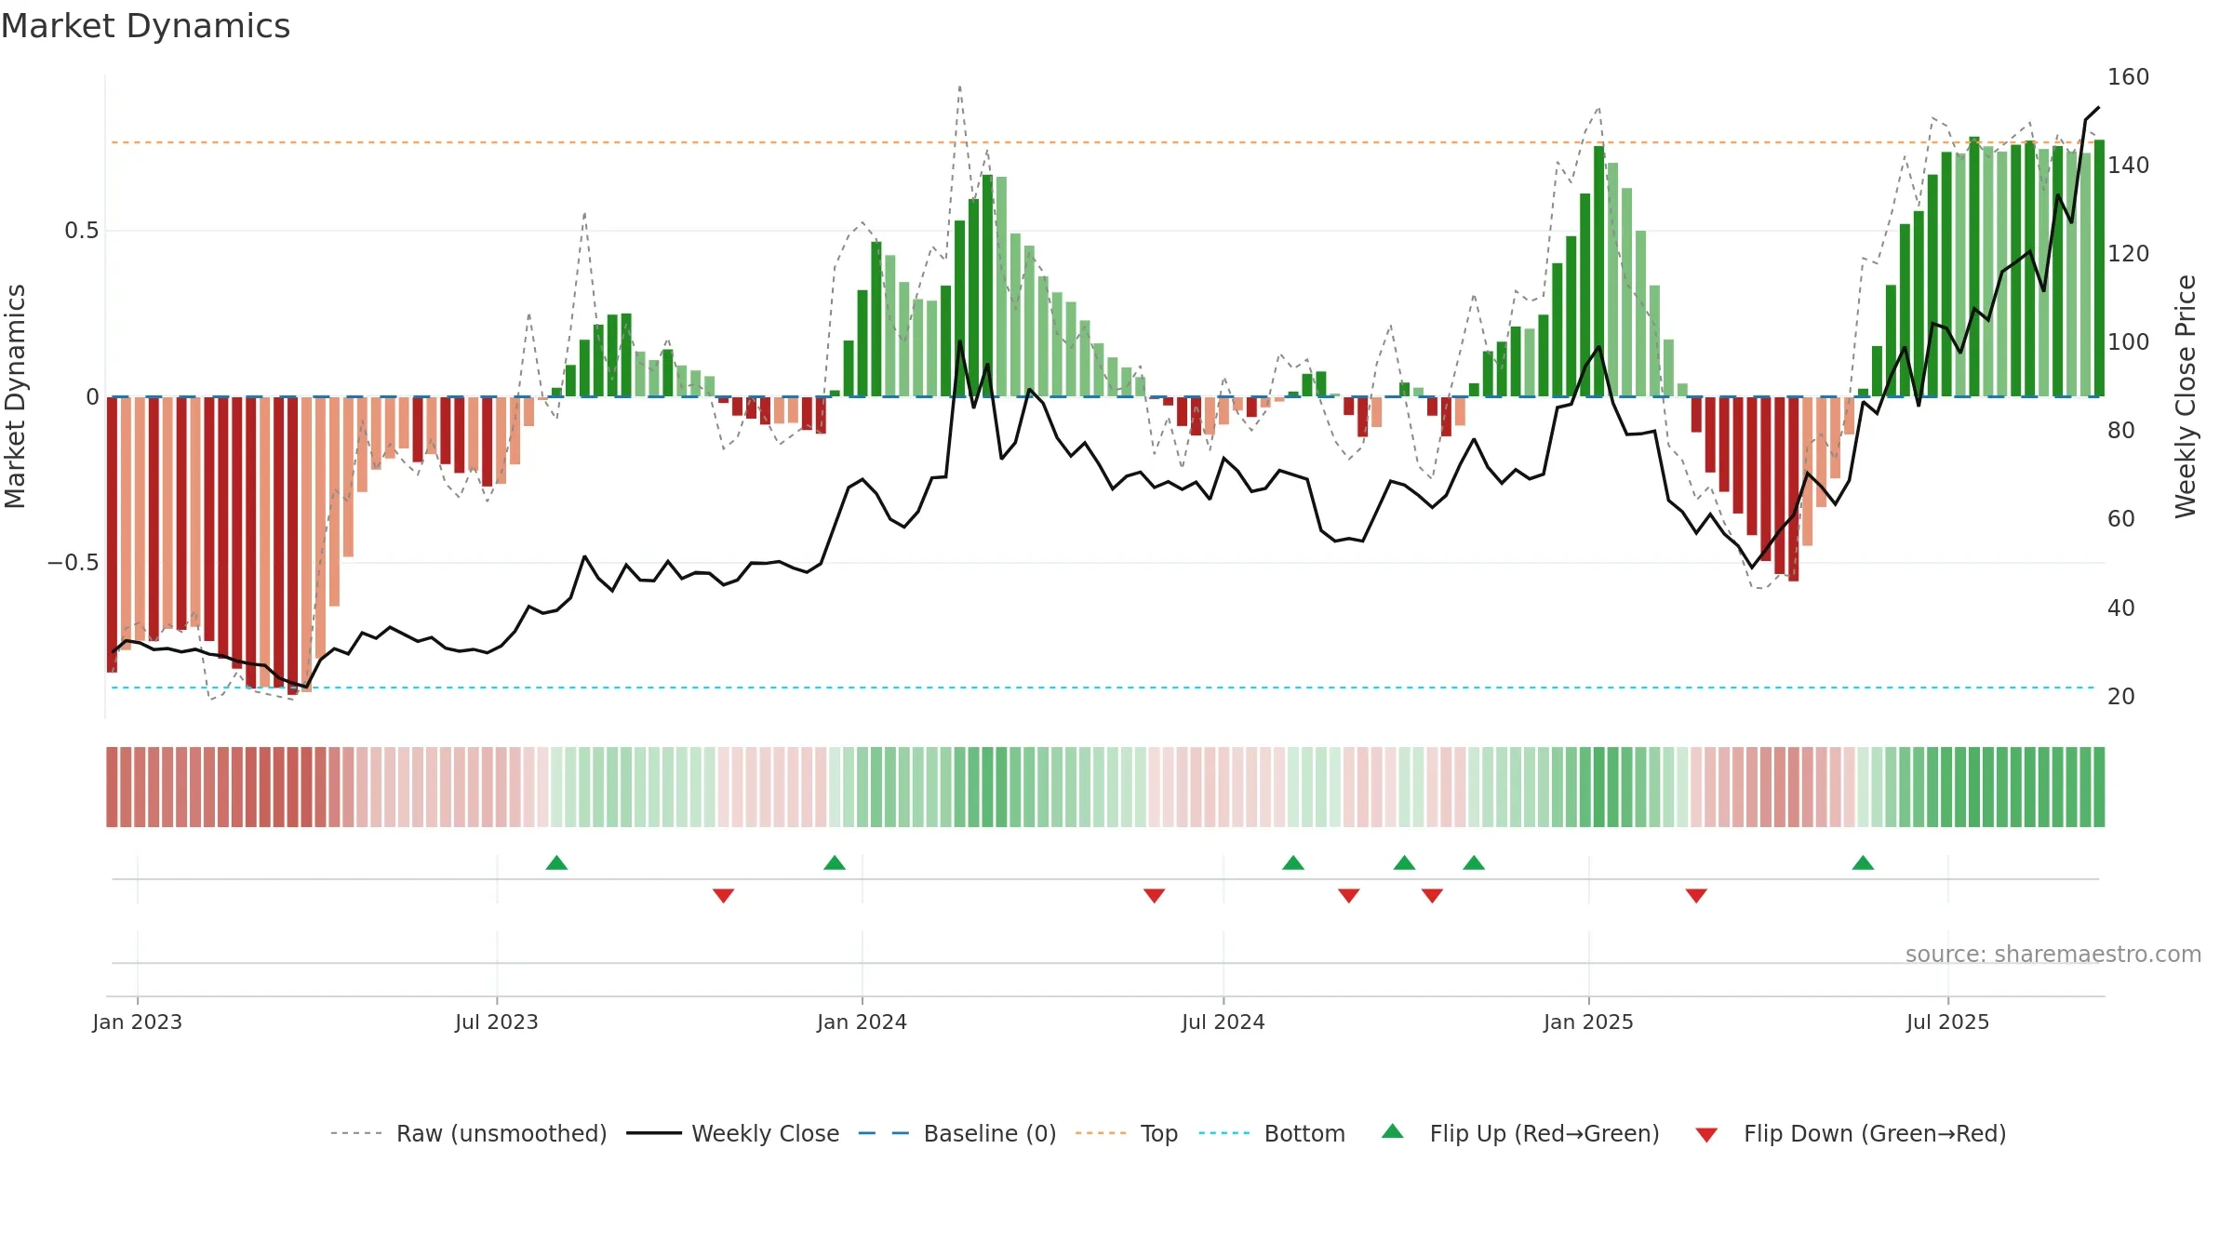Click the source: sharemaestro.com text

(2053, 954)
